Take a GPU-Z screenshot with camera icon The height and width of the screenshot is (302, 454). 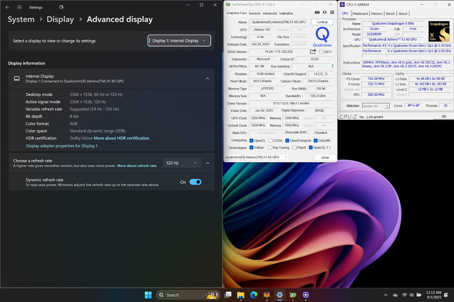(317, 12)
